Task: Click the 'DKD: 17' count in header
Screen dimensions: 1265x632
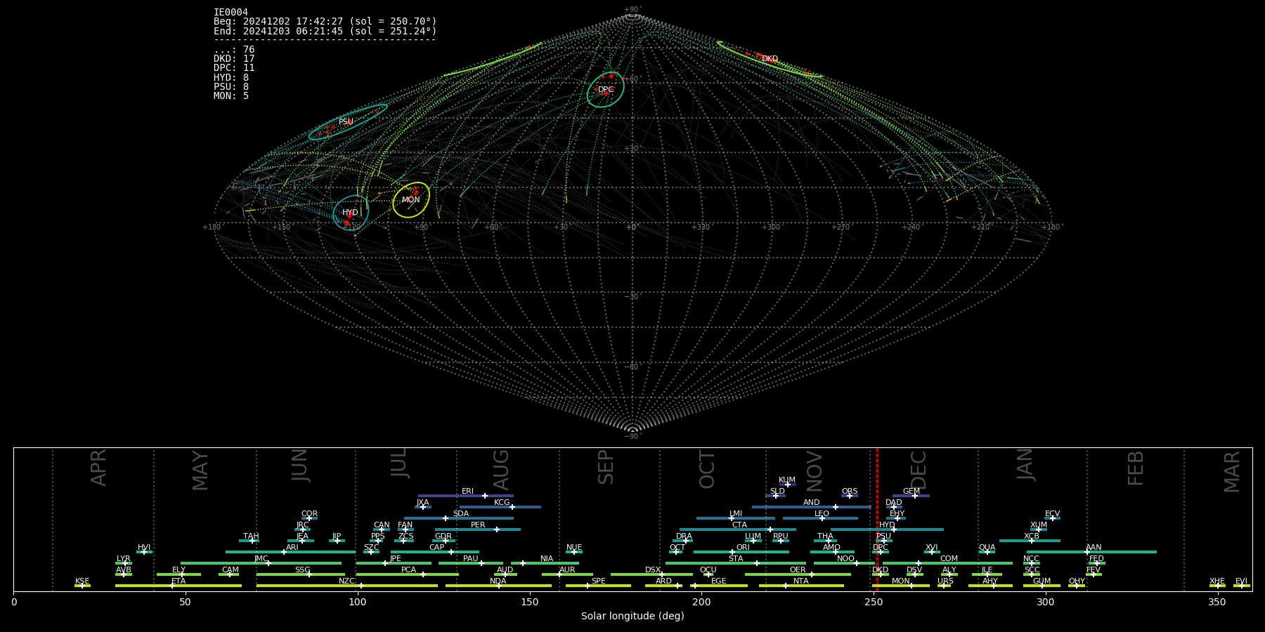Action: [234, 59]
